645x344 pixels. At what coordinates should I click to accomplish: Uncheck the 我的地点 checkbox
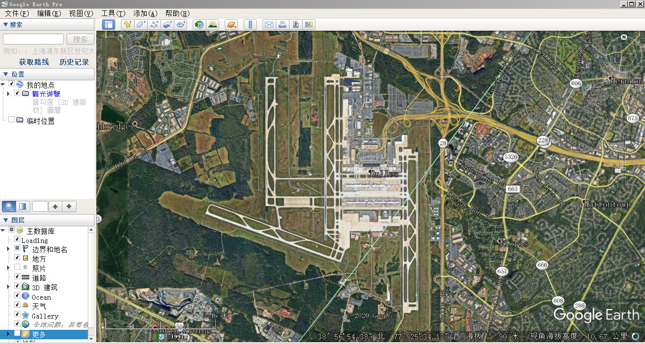click(x=11, y=84)
